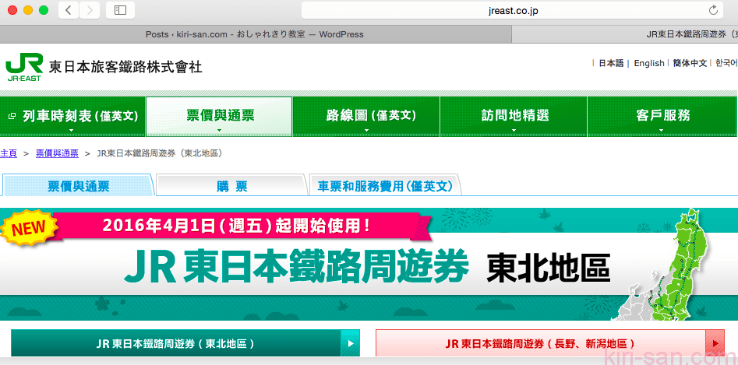Switch language to Korean (한국어)
The height and width of the screenshot is (365, 738).
(726, 63)
